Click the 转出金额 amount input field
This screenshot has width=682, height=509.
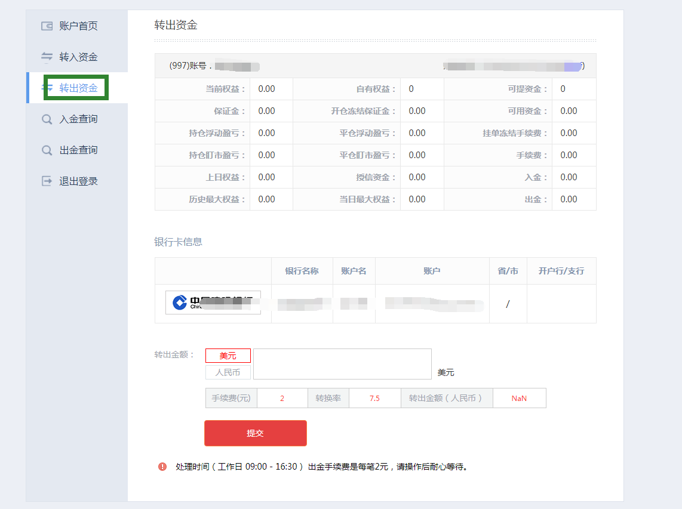pos(342,364)
